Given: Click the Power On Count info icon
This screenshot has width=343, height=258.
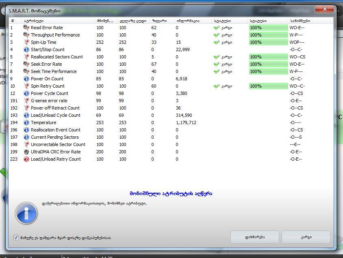Looking at the screenshot, I should coord(26,79).
